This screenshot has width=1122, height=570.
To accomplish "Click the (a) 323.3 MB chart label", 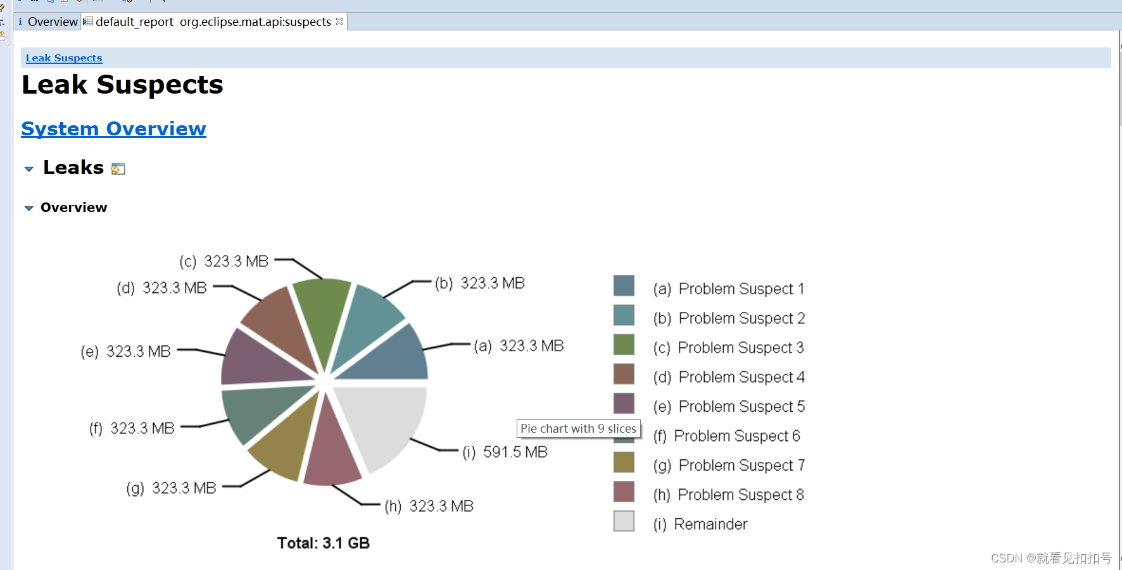I will coord(519,346).
